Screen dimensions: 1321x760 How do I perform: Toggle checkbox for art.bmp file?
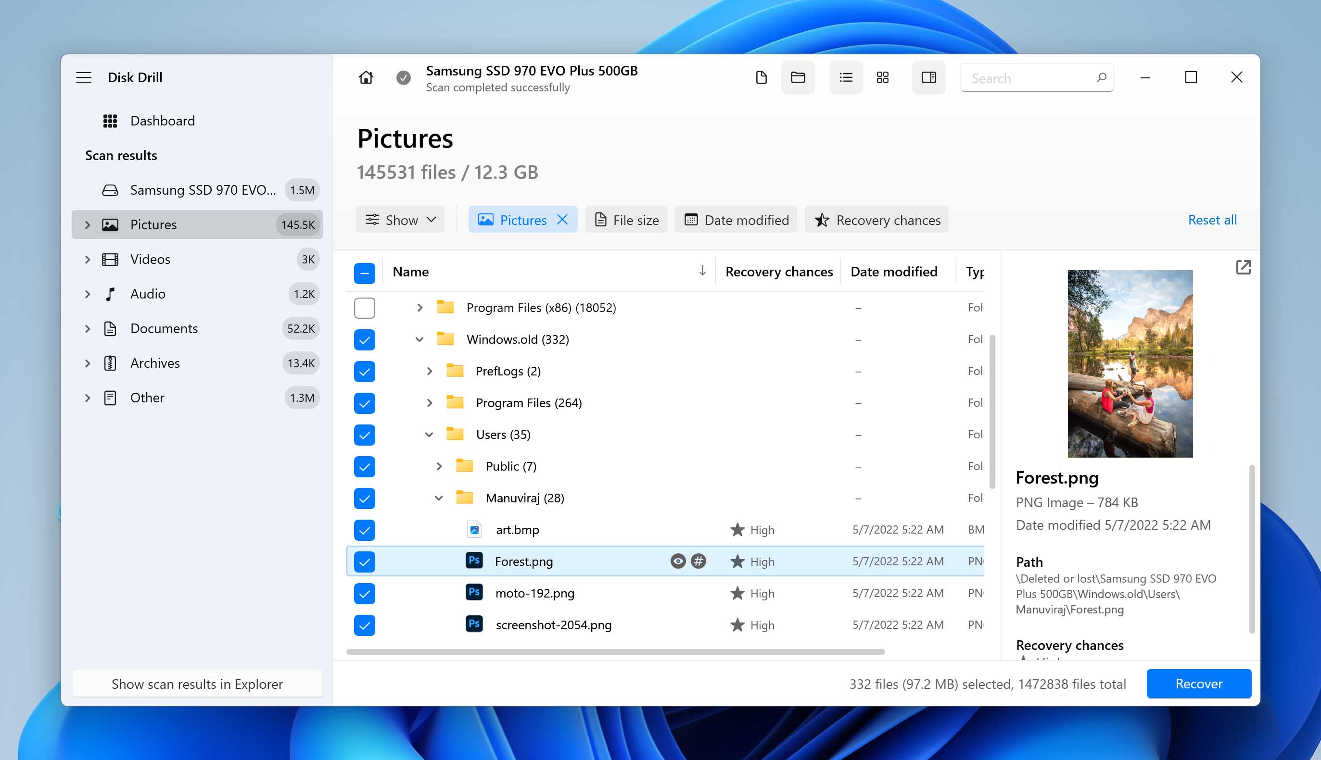[365, 530]
